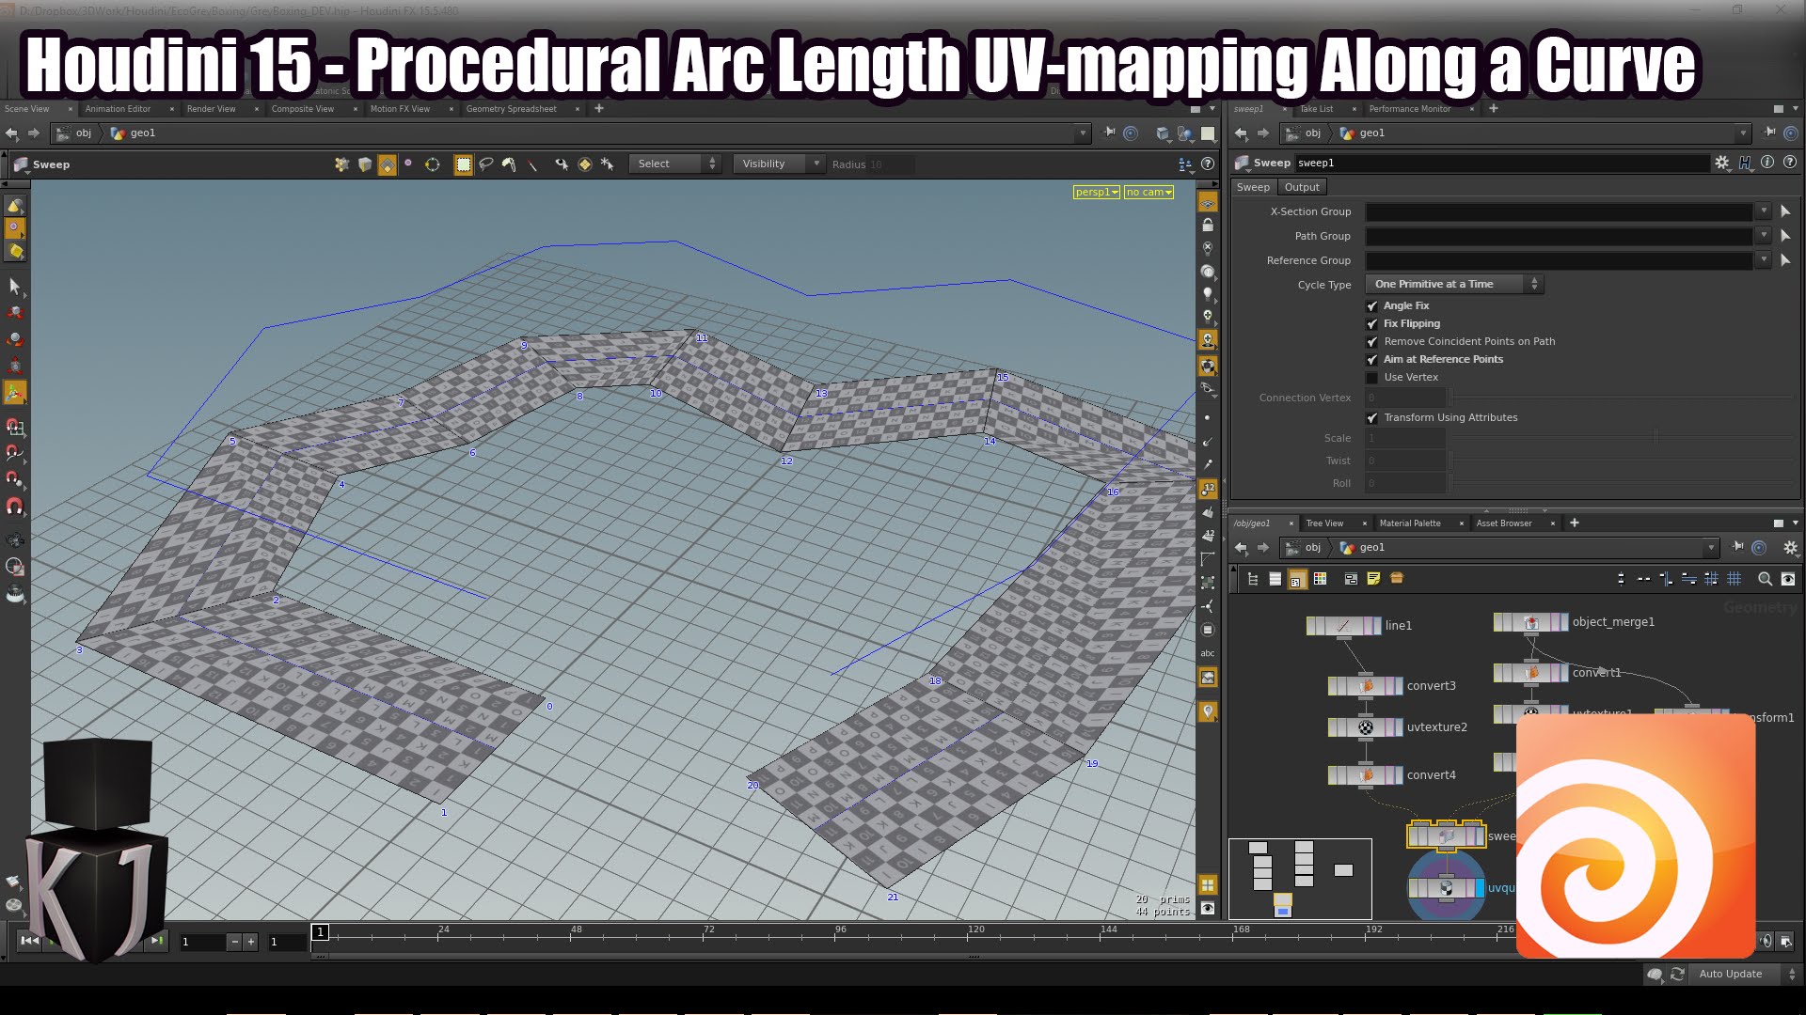
Task: Open the Geometry Spreadsheet tab
Action: point(511,109)
